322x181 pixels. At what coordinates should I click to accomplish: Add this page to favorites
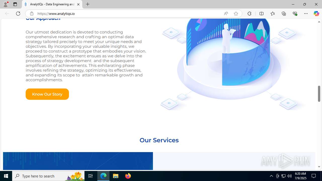pyautogui.click(x=236, y=14)
